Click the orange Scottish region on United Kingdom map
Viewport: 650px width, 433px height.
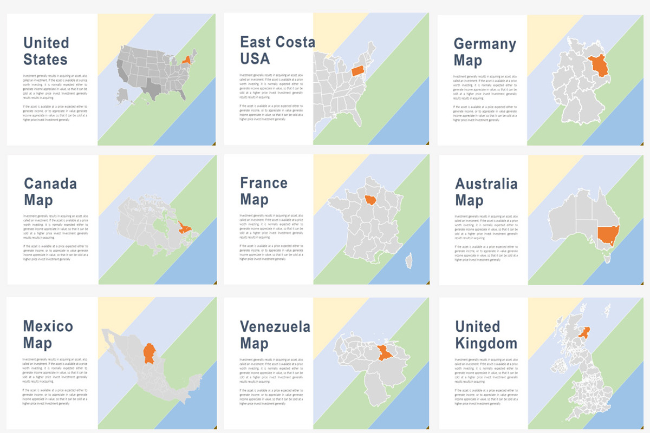pyautogui.click(x=584, y=331)
